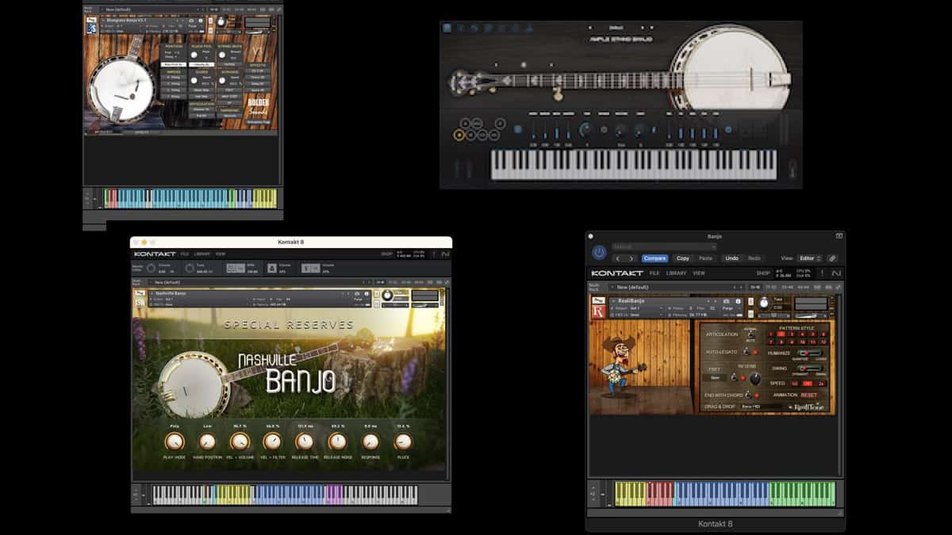This screenshot has height=535, width=952.
Task: Adjust the Tune knob on RealiBanjo instrument header
Action: pos(764,303)
